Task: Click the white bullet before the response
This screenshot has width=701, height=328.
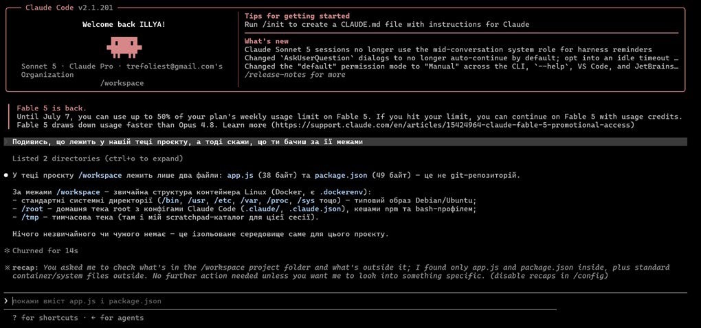Action: click(5, 176)
